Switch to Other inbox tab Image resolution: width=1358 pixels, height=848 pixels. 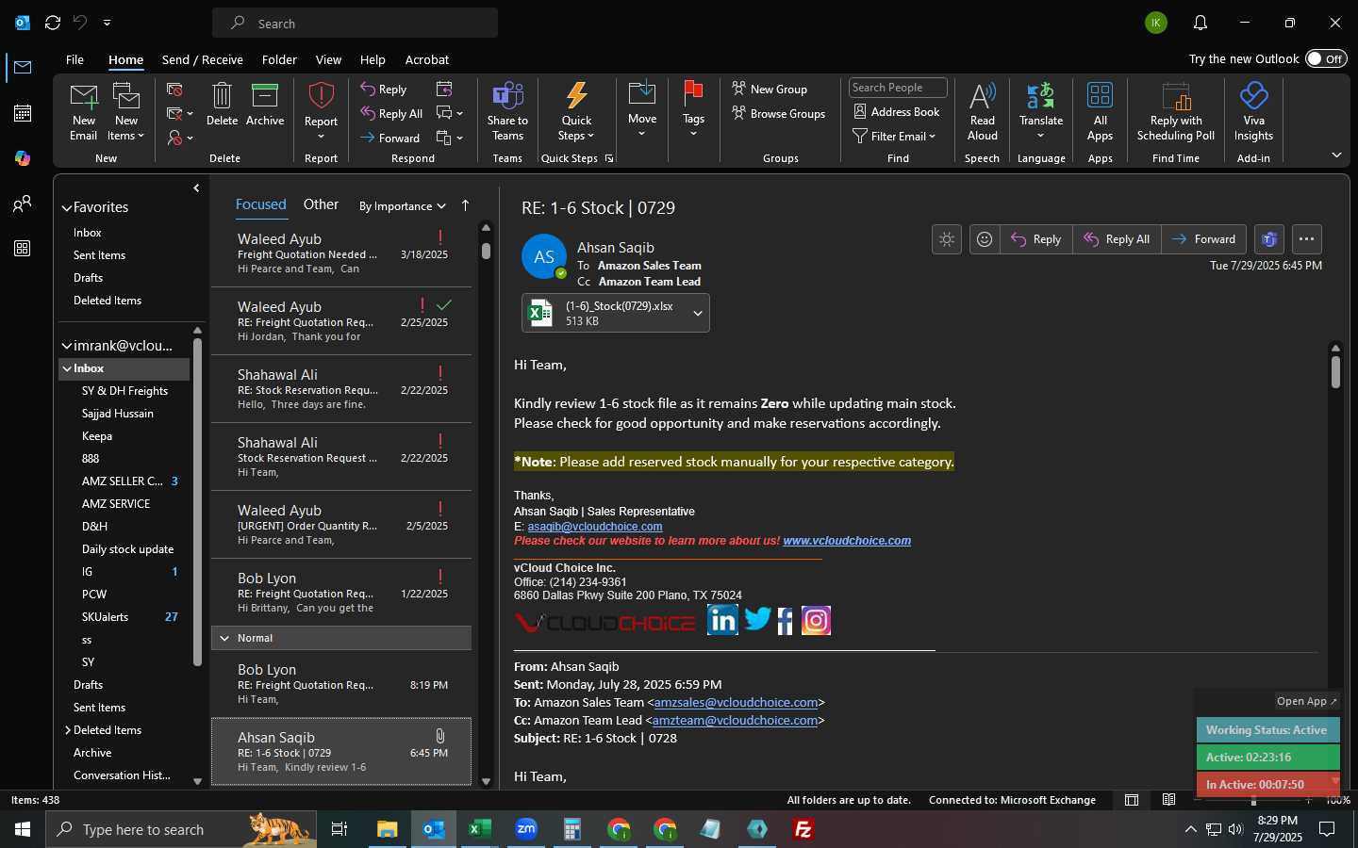pyautogui.click(x=321, y=204)
